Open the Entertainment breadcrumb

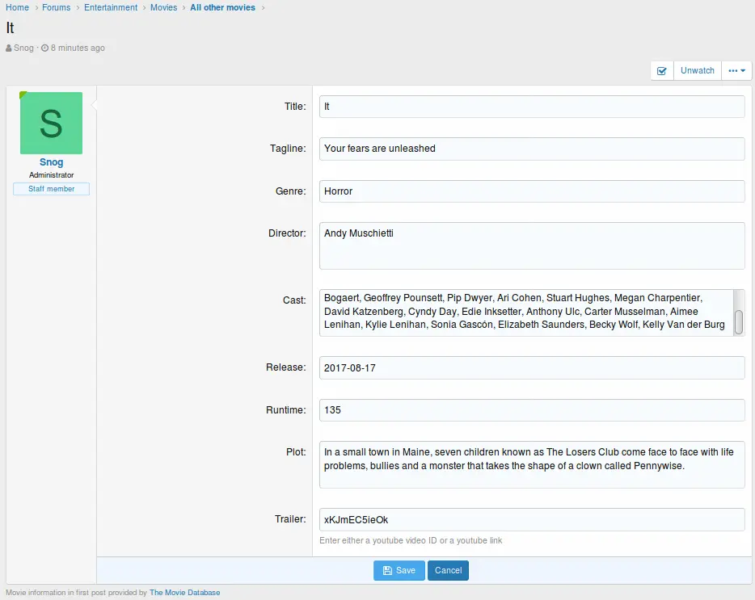click(x=111, y=7)
